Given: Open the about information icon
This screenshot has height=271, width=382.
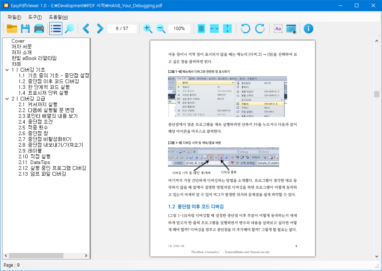Looking at the screenshot, I should point(308,29).
